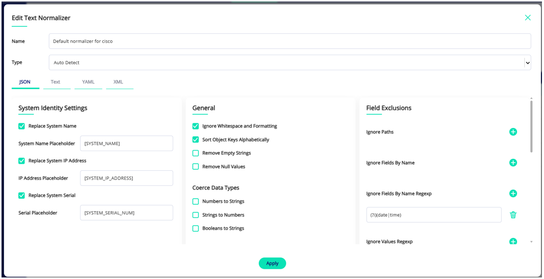Switch to the XML tab
This screenshot has width=544, height=279.
click(119, 82)
